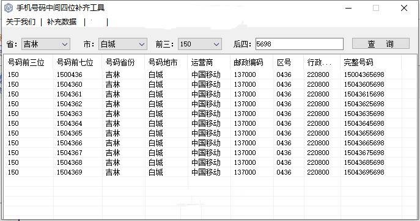Expand the 前三 prefix dropdown showing 150
The image size is (420, 221).
click(200, 44)
